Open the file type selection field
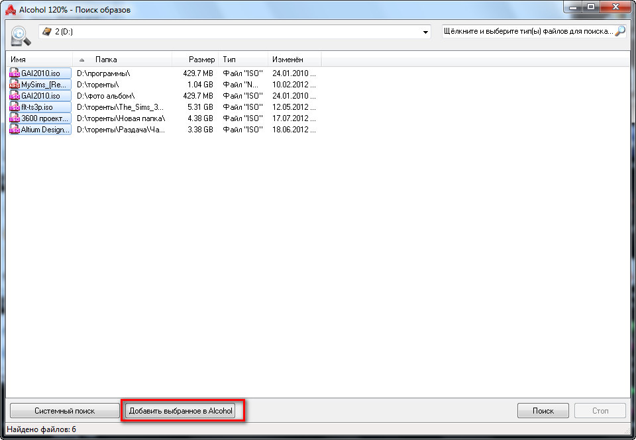636x440 pixels. pos(528,32)
